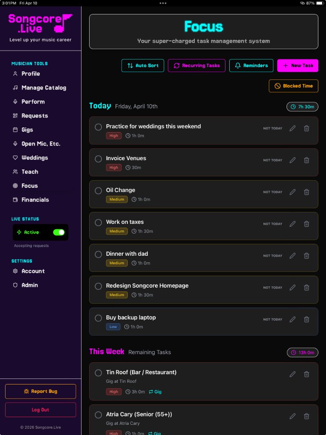Click the Auto Sort button
326x435 pixels.
(x=143, y=66)
